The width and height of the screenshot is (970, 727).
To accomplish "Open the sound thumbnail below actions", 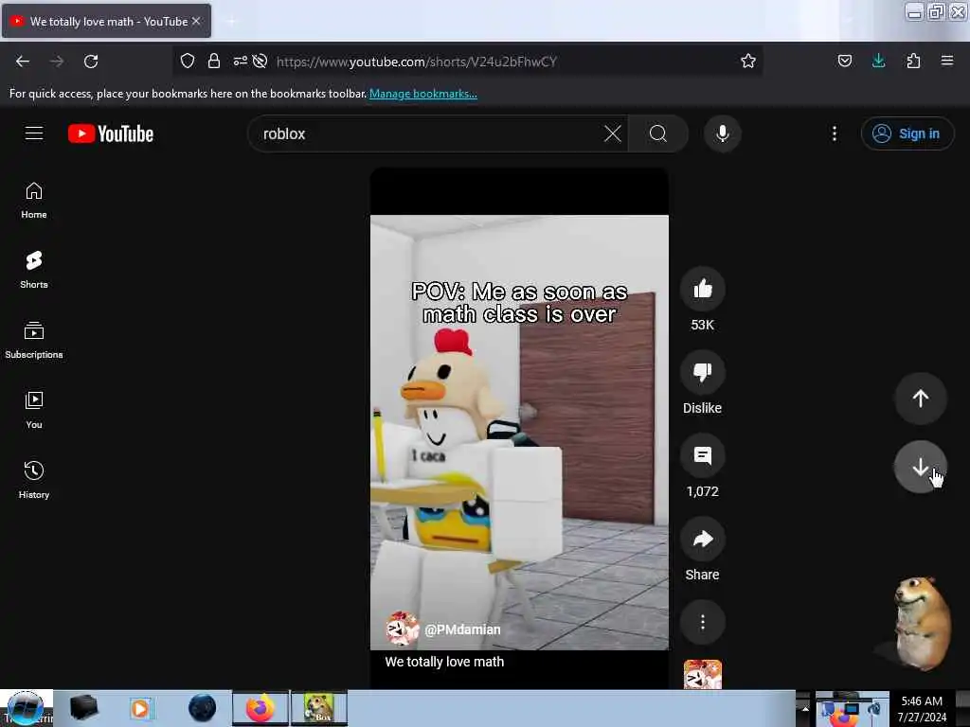I will click(702, 674).
